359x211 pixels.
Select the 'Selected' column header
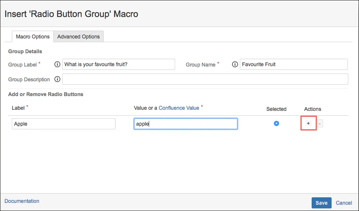point(276,109)
